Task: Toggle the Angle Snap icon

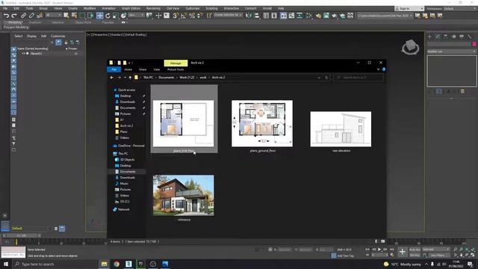Action: (x=184, y=16)
